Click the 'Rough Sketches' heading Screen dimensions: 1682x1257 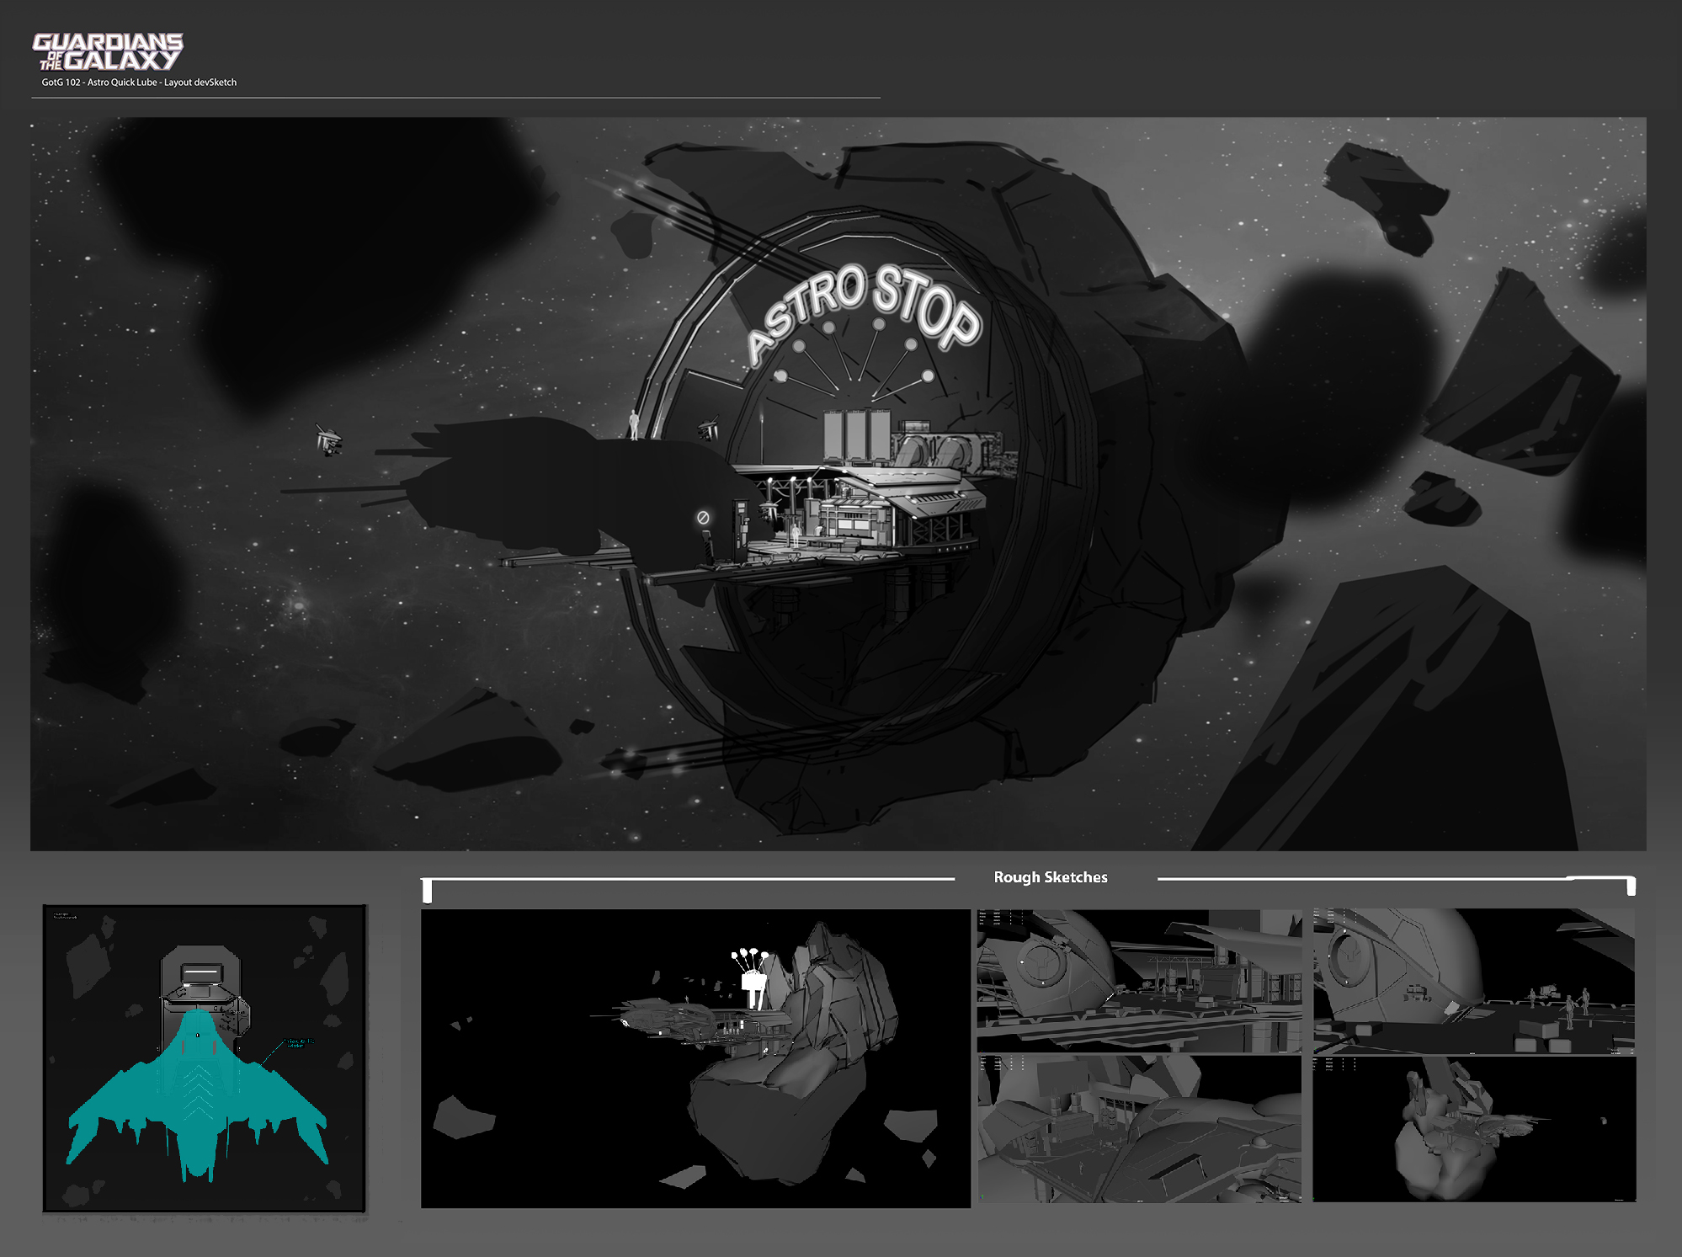[1051, 877]
